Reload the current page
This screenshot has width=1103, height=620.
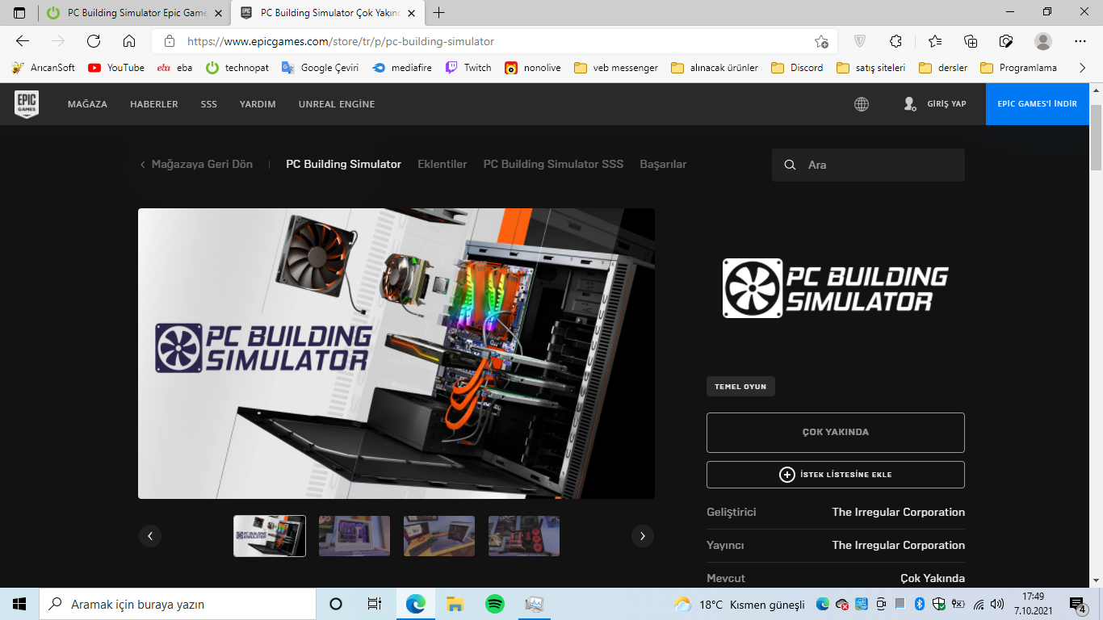click(94, 41)
